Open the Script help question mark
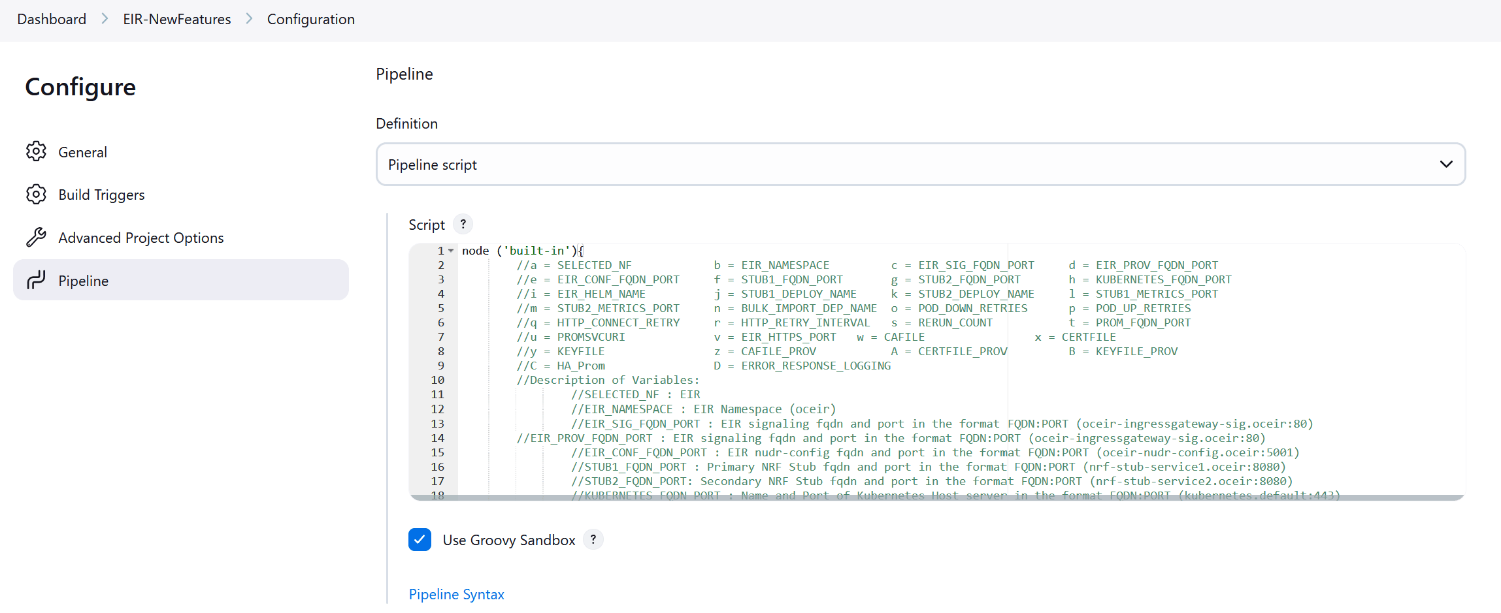 (x=463, y=224)
